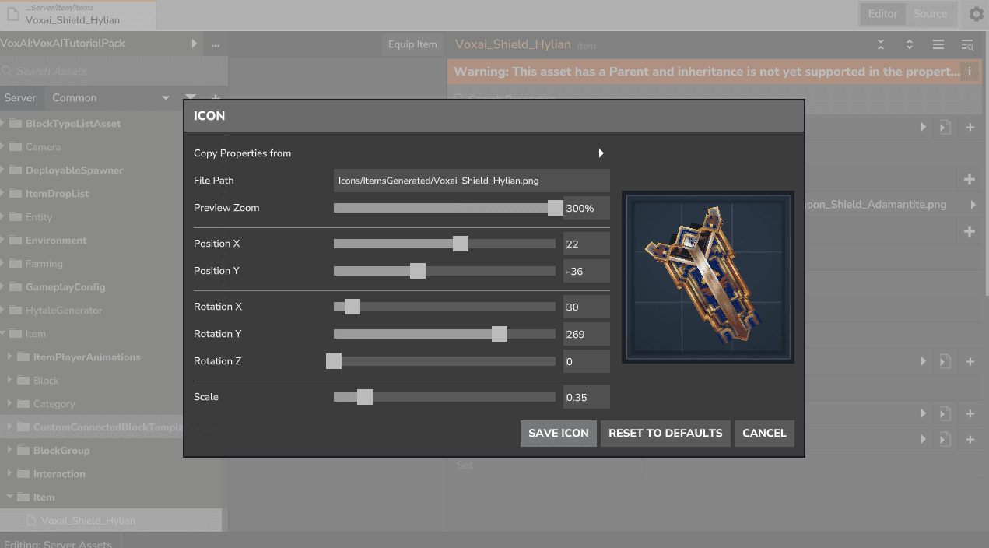Click the Scale value input field
This screenshot has height=548, width=989.
coord(586,397)
